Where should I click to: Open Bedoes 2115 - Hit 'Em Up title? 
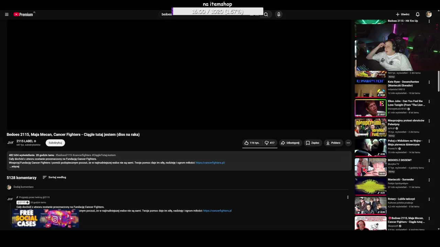(x=403, y=21)
